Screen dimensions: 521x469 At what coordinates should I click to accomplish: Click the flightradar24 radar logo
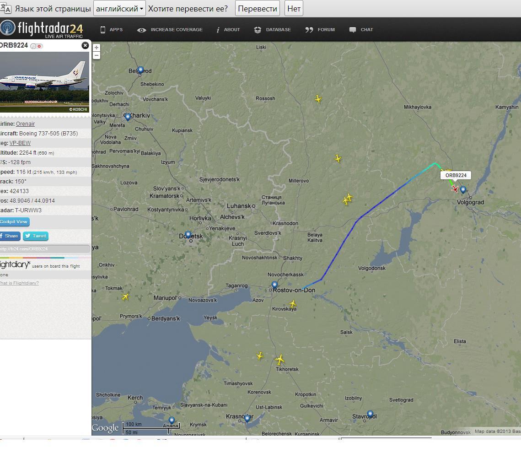[x=8, y=28]
